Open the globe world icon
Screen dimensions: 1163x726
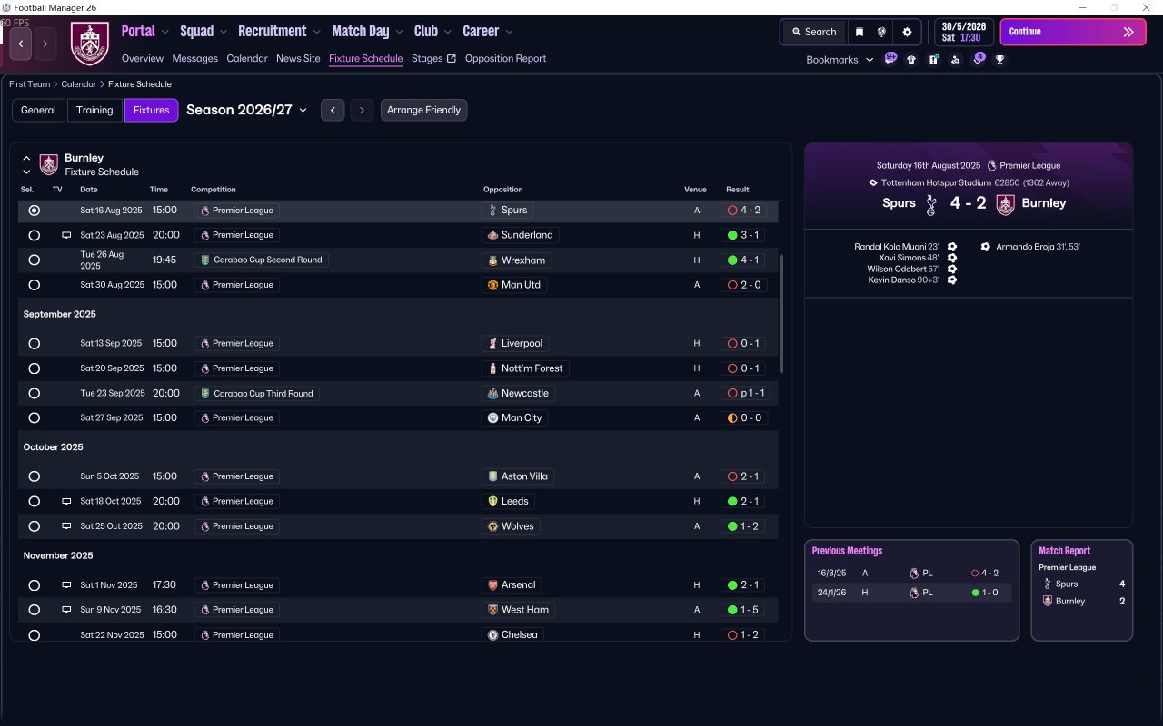881,32
